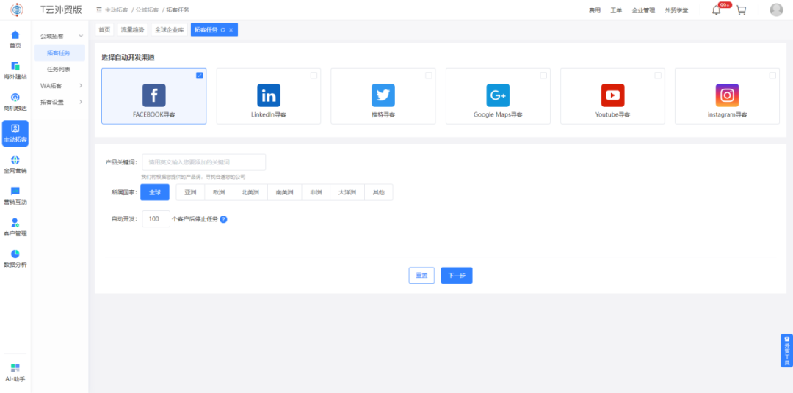Open the 工单 header link
Screen dimensions: 793x393
(616, 10)
